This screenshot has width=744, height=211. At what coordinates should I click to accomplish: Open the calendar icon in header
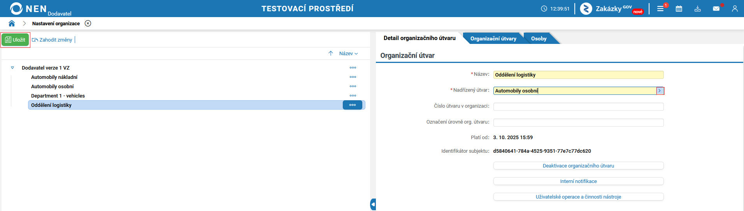tap(679, 9)
